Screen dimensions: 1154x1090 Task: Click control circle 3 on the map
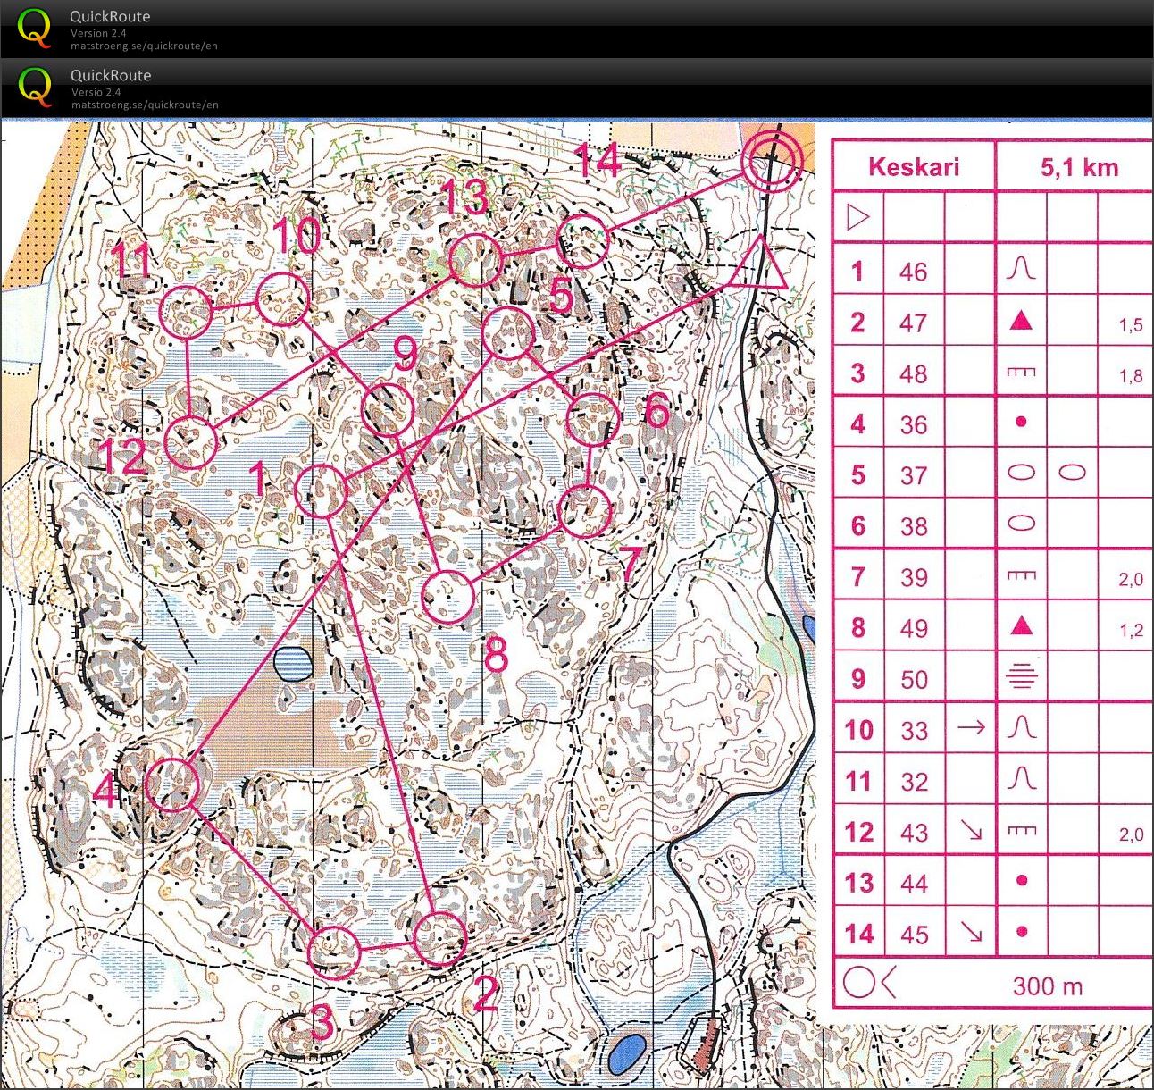334,952
